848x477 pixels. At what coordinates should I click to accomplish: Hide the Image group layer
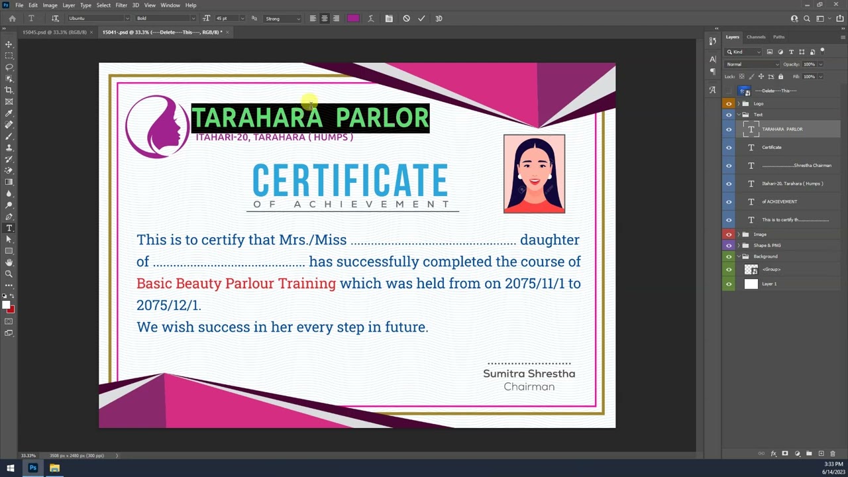[729, 235]
